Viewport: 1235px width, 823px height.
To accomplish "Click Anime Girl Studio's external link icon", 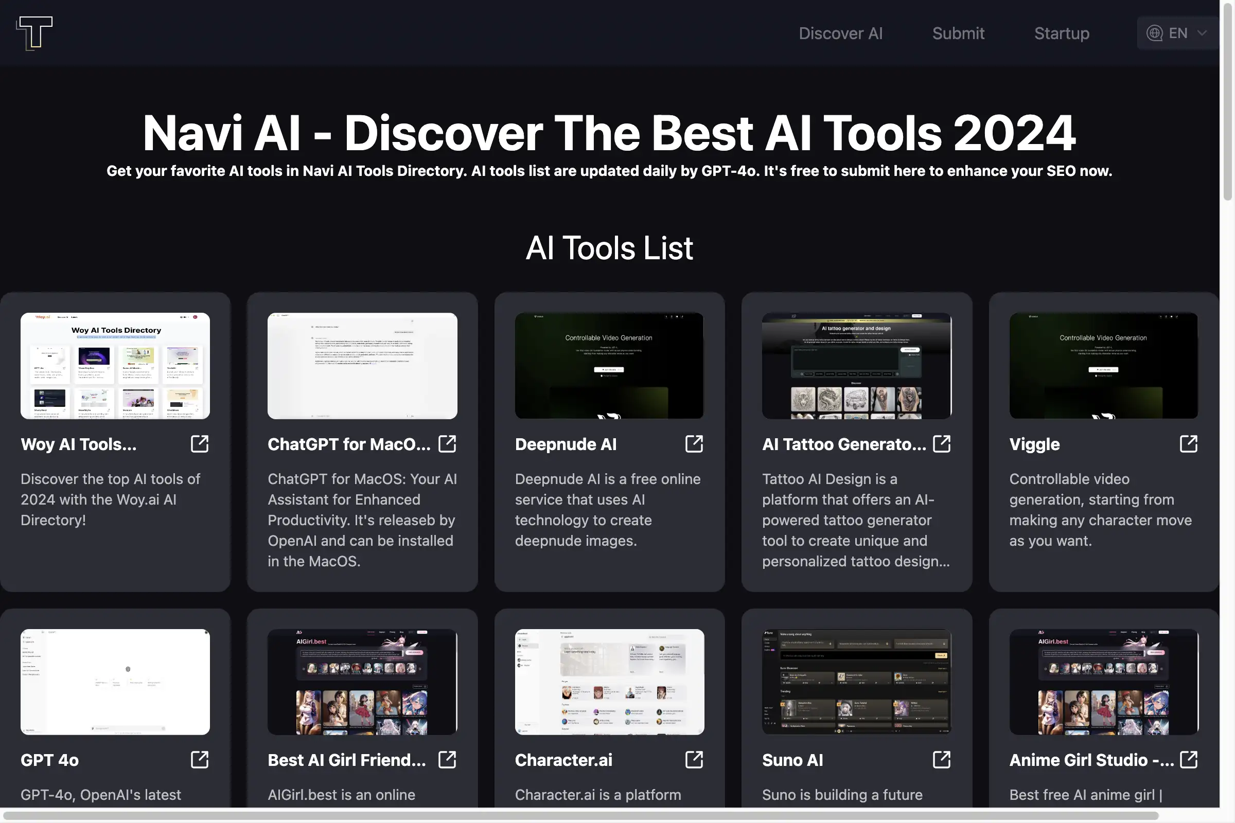I will pos(1188,760).
